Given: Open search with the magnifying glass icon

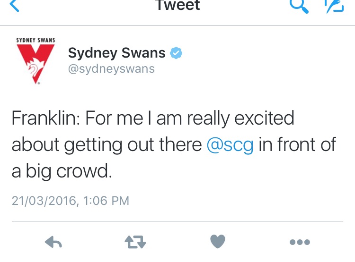Looking at the screenshot, I should click(x=299, y=6).
